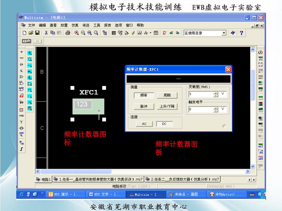Switch to the 电路1 tab
282x211 pixels.
tap(43, 179)
